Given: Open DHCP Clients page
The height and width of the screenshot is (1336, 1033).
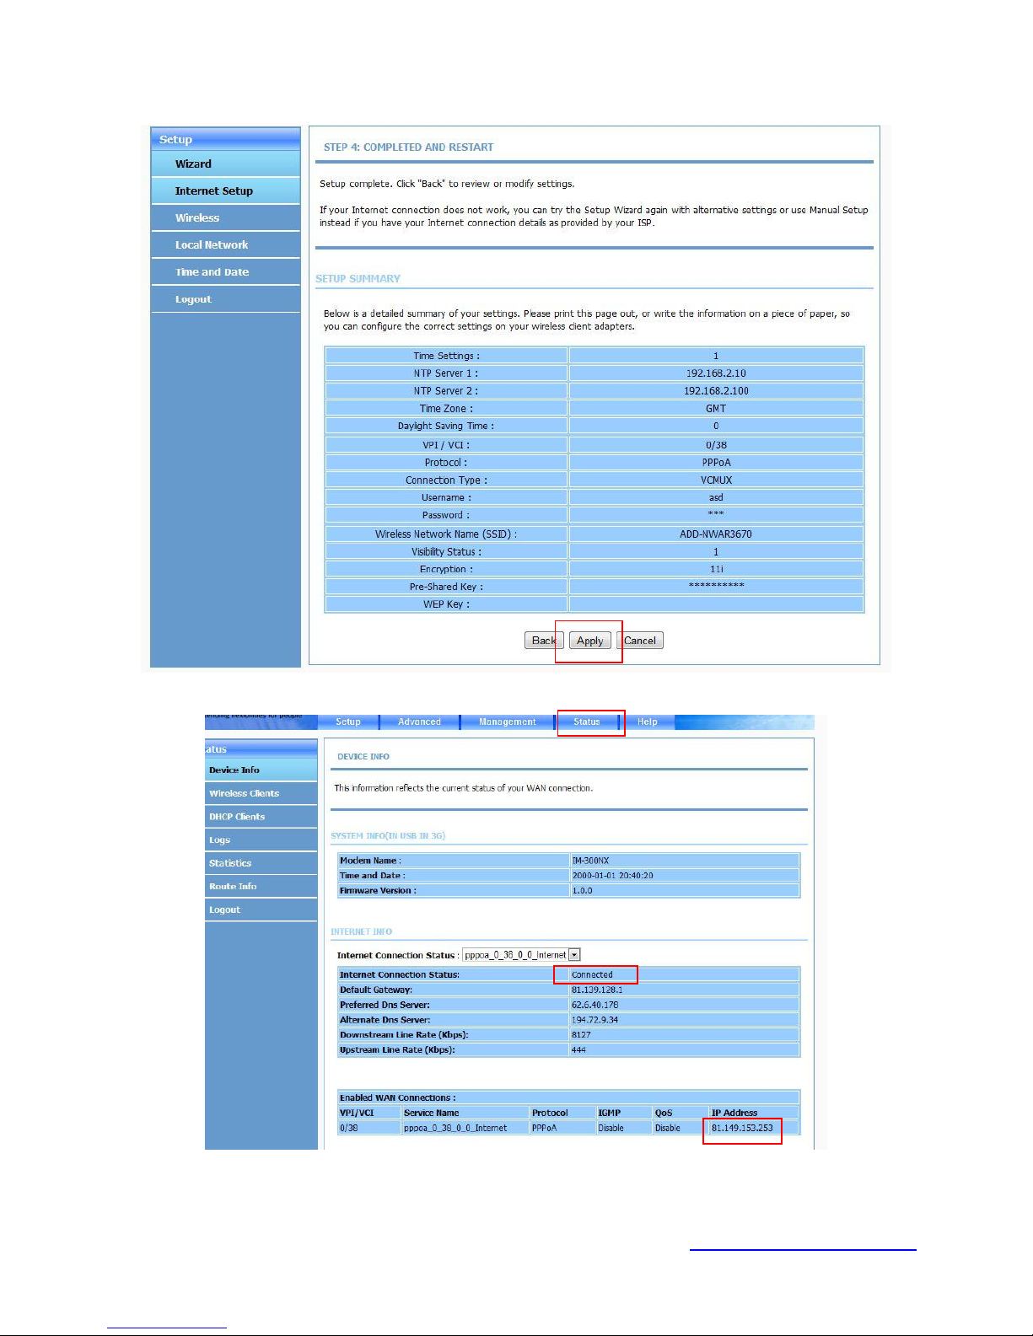Looking at the screenshot, I should [x=237, y=817].
